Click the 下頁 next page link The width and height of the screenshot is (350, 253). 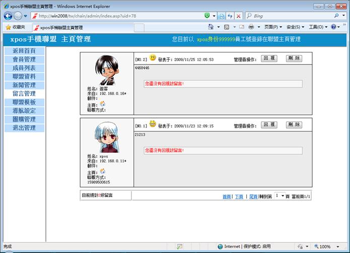coord(239,197)
